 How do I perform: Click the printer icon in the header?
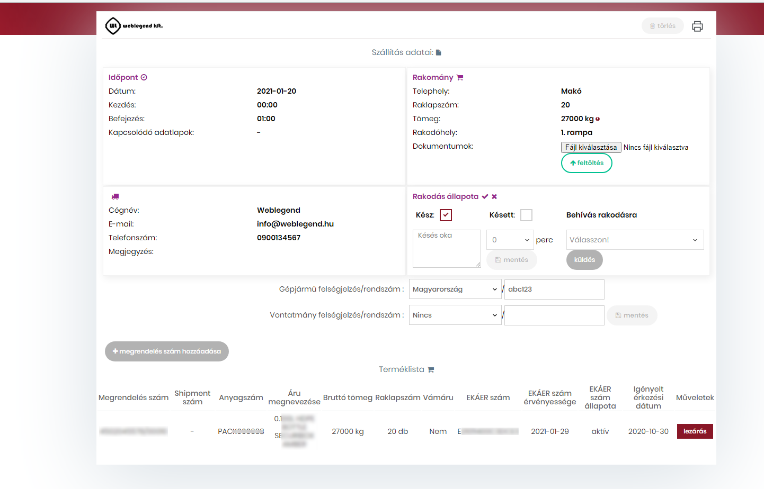(697, 26)
